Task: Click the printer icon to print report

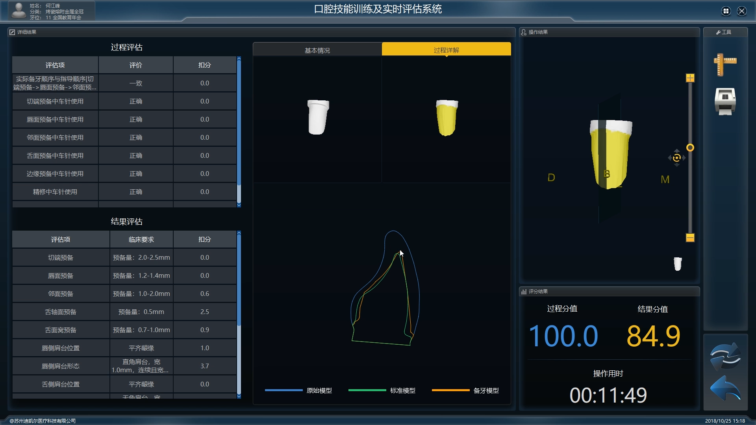Action: [x=725, y=101]
